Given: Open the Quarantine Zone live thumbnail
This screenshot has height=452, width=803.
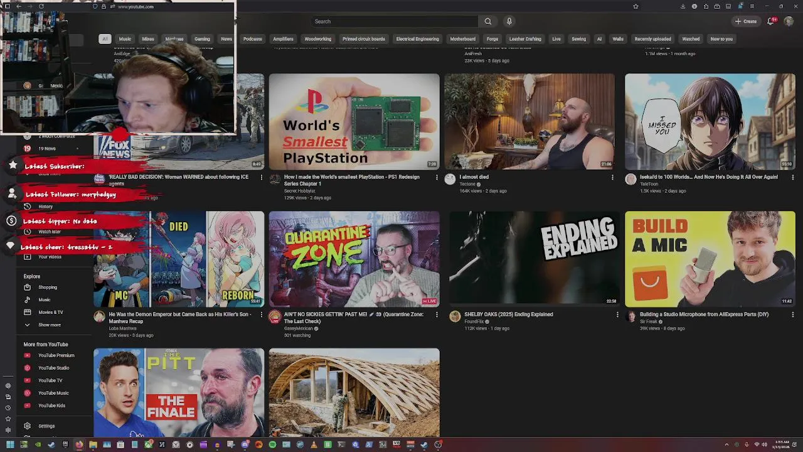Looking at the screenshot, I should click(x=354, y=259).
